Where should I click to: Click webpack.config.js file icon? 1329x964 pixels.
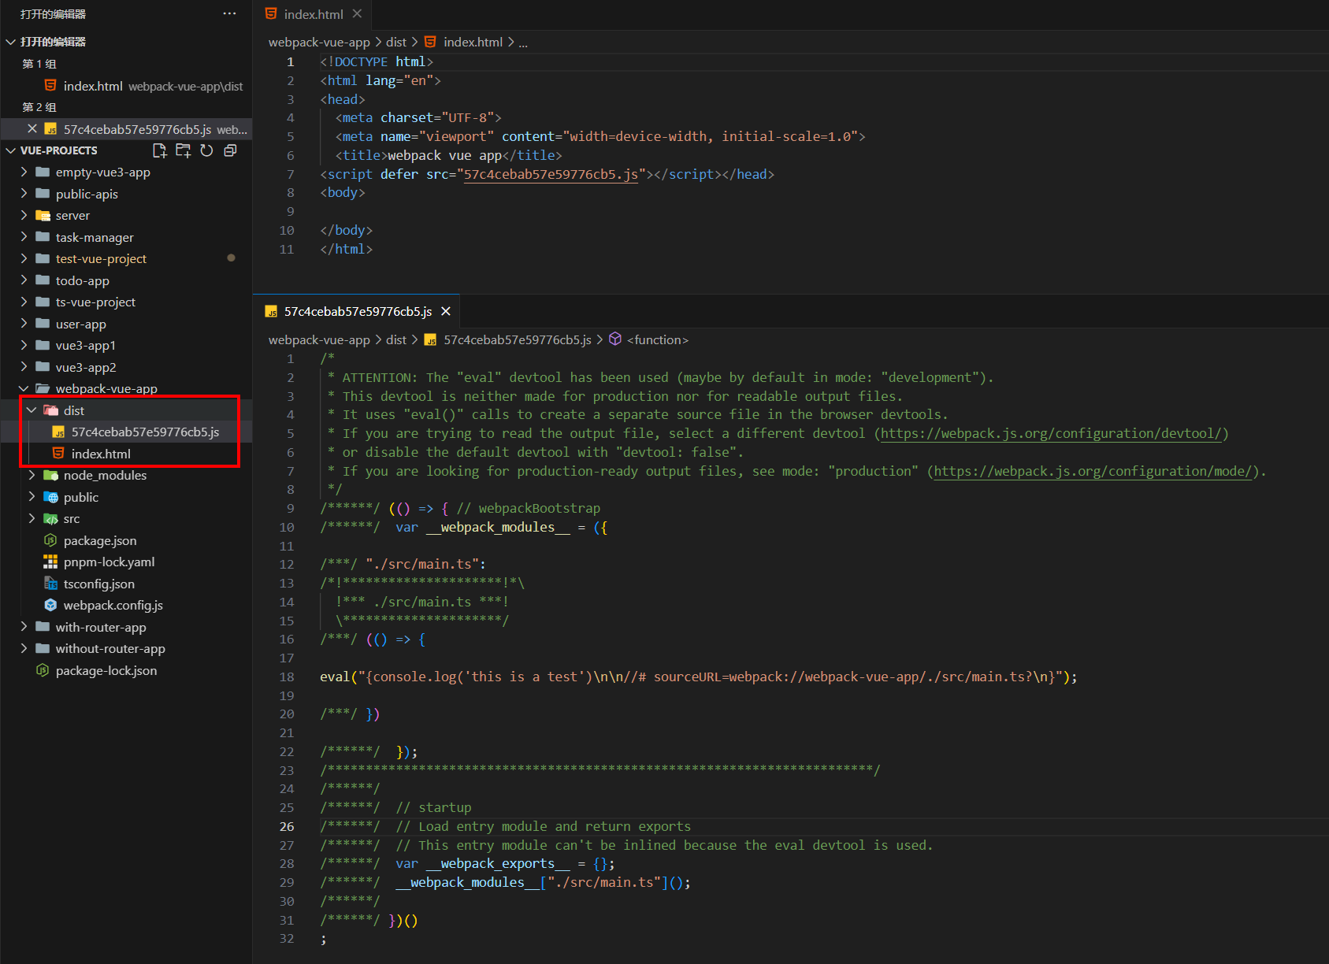tap(50, 606)
